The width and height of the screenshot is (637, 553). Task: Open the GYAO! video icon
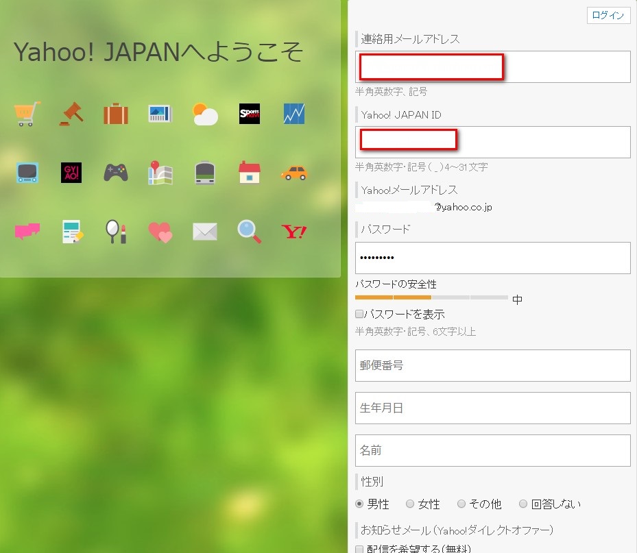pos(71,173)
